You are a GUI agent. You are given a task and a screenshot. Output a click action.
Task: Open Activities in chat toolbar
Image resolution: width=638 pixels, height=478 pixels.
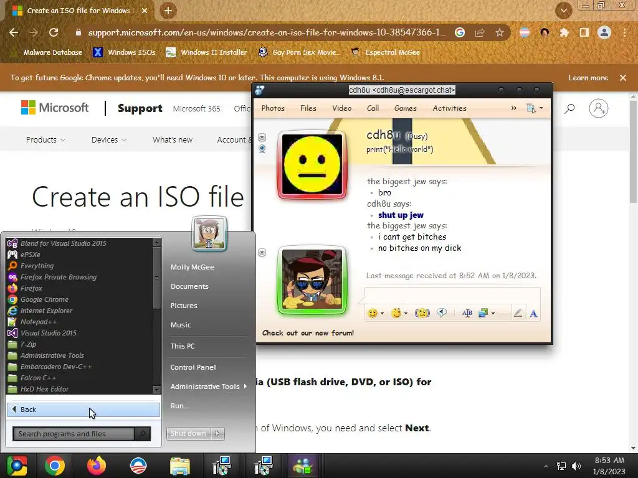pyautogui.click(x=449, y=108)
